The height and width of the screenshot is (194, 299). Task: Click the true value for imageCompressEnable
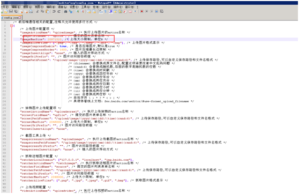63,46
